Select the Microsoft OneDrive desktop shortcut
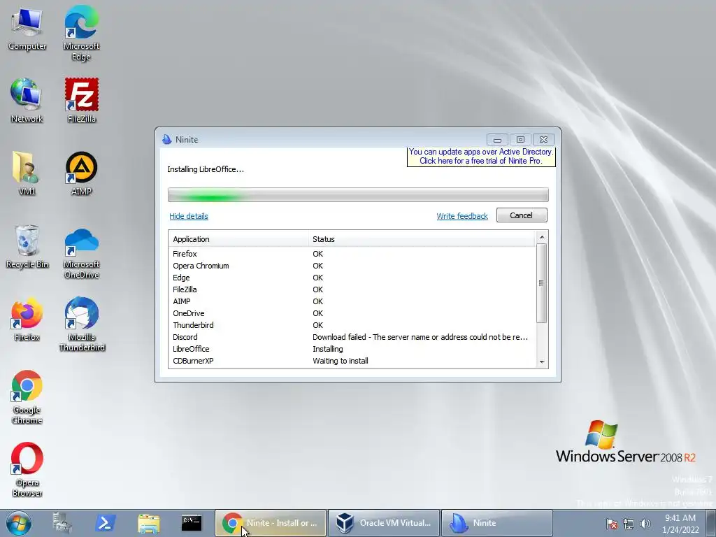 (81, 252)
